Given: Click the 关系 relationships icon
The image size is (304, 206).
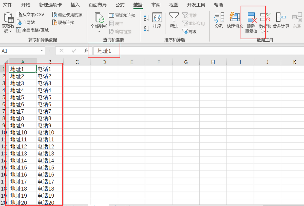Looking at the screenshot, I should point(297,17).
